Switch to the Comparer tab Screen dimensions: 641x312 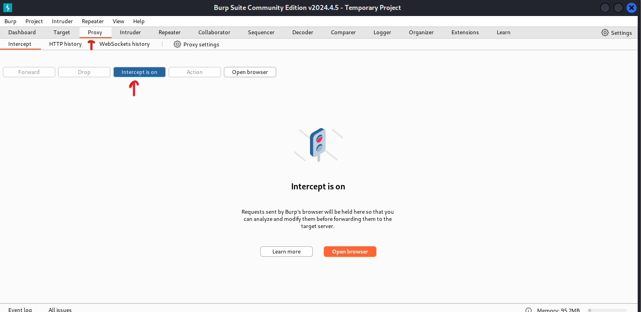point(343,32)
